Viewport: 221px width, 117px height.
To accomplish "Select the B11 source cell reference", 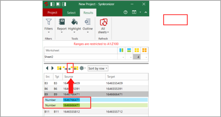I will pyautogui.click(x=47, y=112).
